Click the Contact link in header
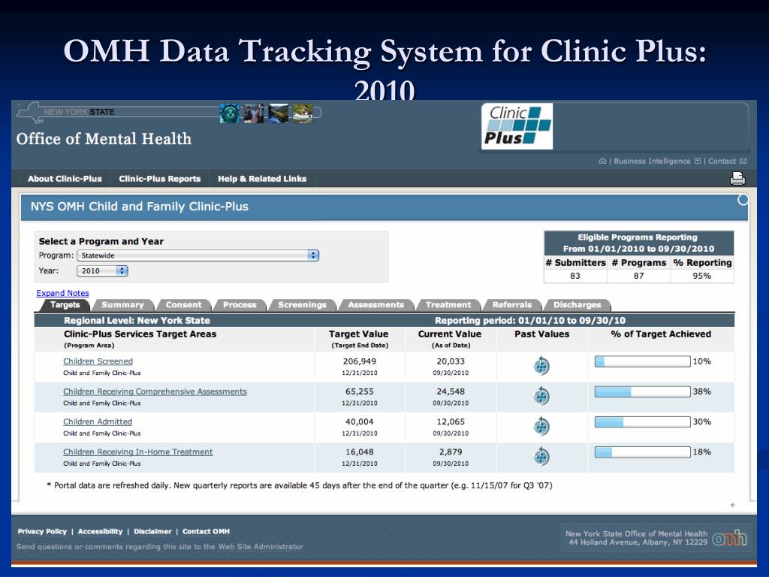Viewport: 769px width, 577px height. (x=722, y=161)
